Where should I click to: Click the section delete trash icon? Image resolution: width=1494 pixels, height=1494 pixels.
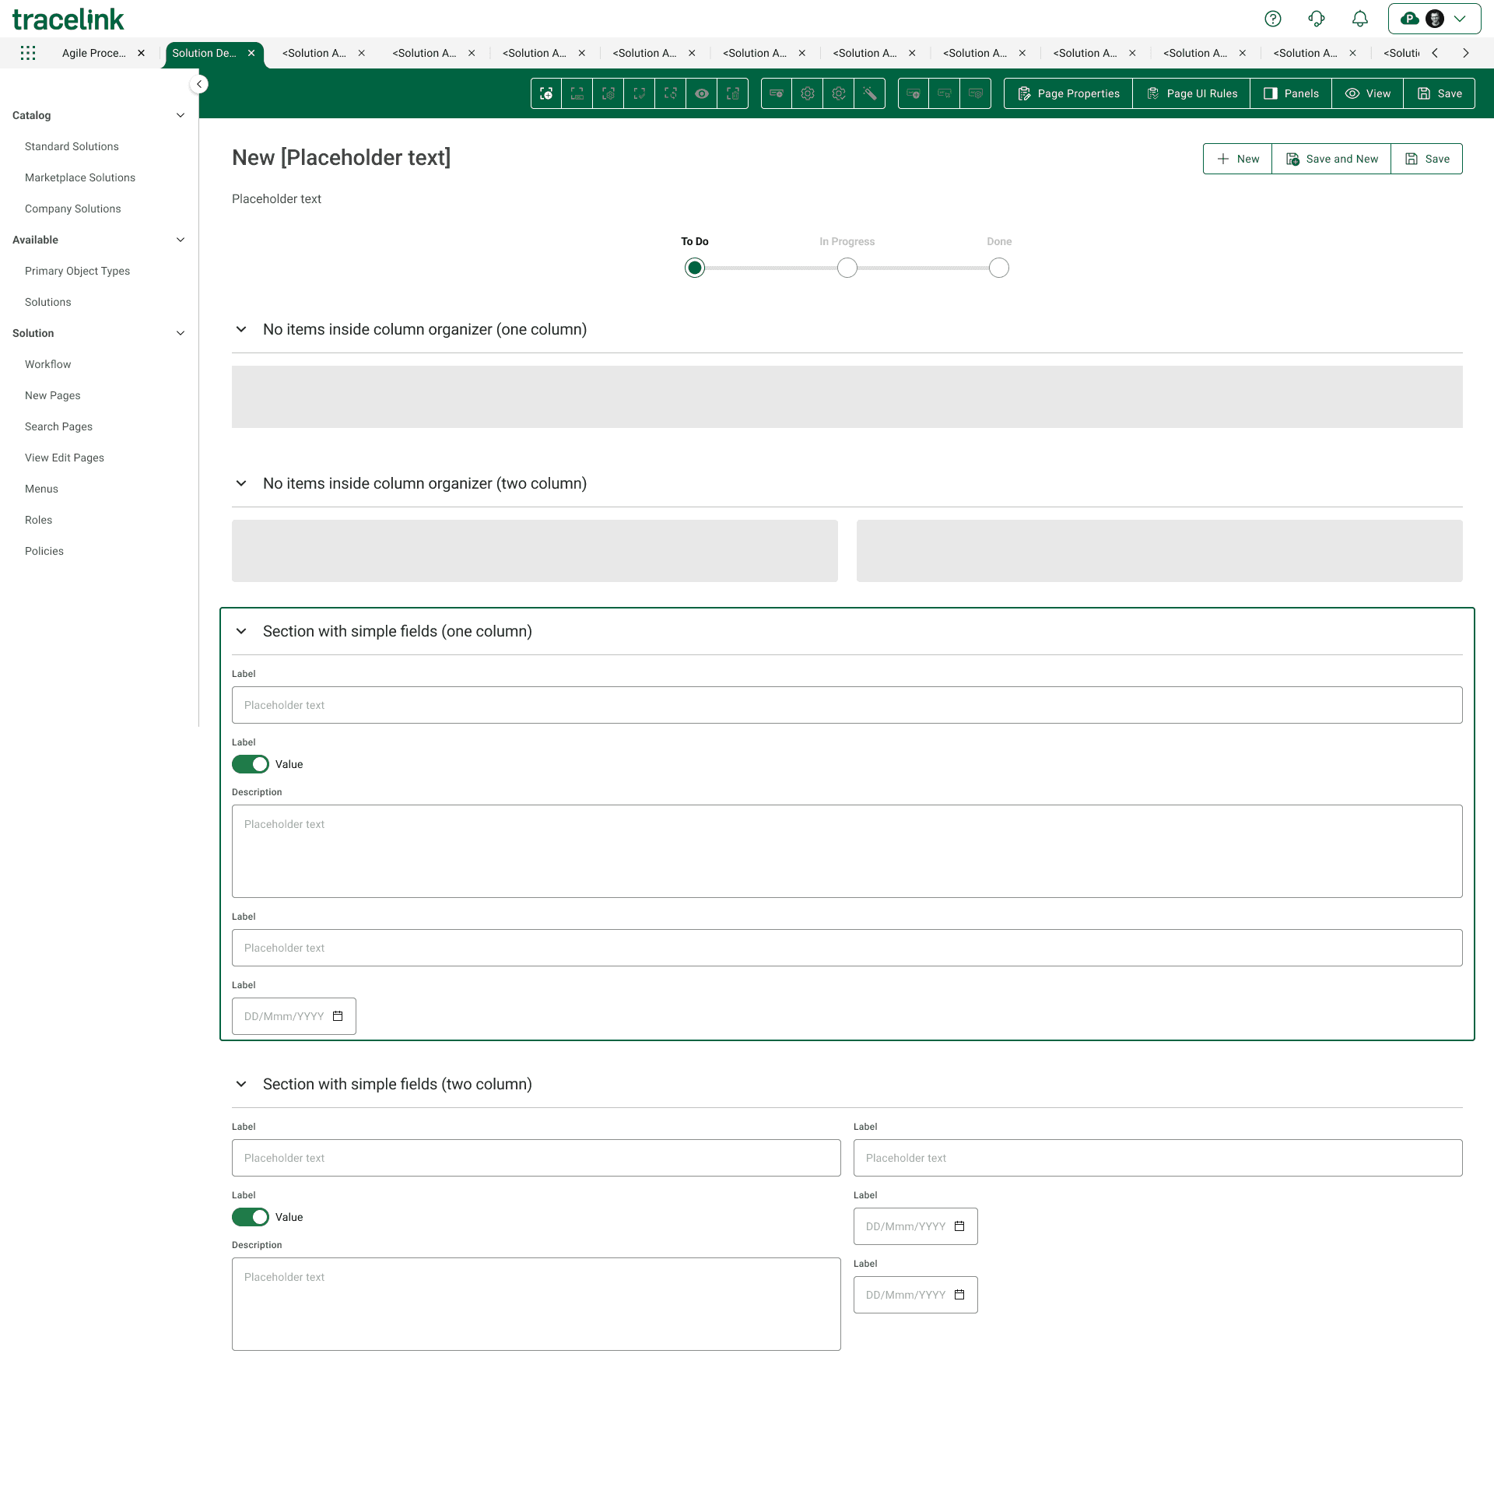733,93
